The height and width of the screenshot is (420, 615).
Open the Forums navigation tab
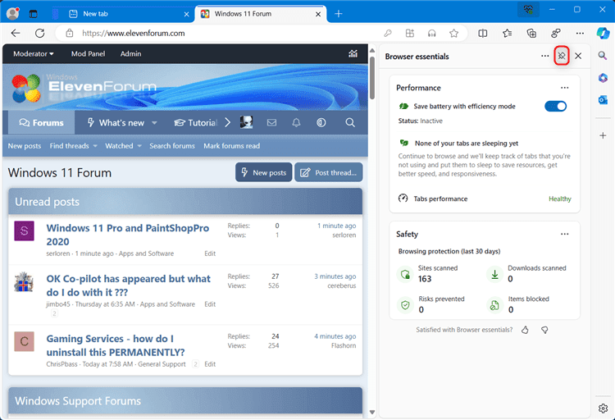tap(41, 123)
